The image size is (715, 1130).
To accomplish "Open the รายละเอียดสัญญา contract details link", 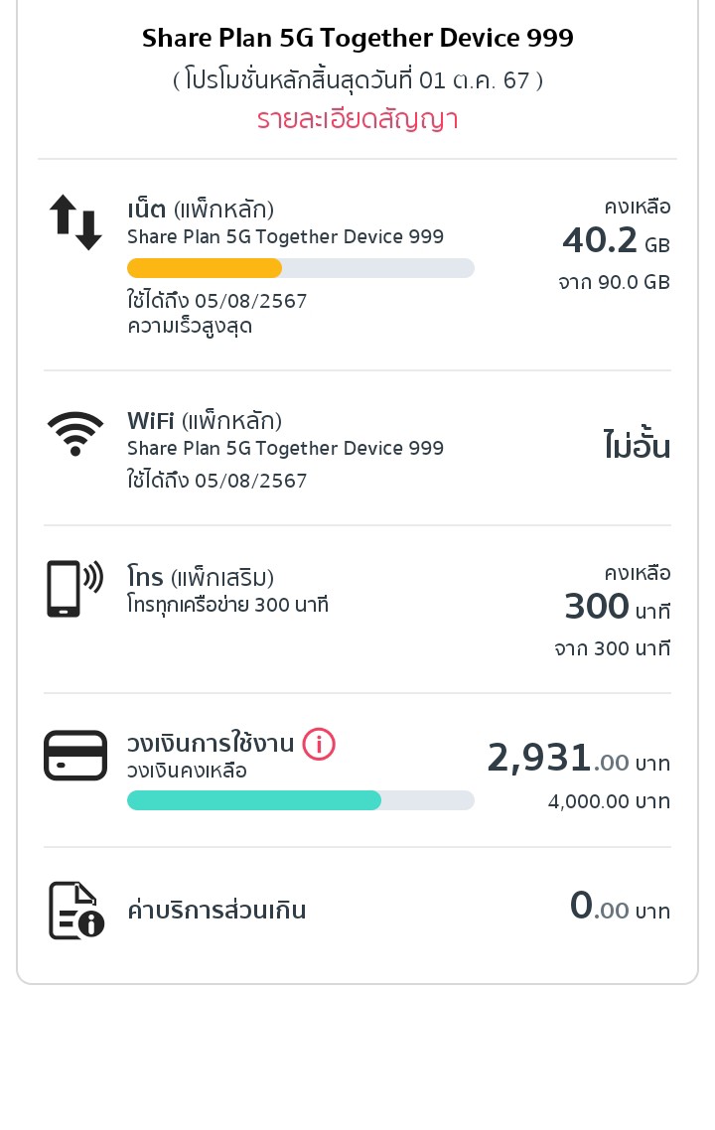I will [357, 120].
